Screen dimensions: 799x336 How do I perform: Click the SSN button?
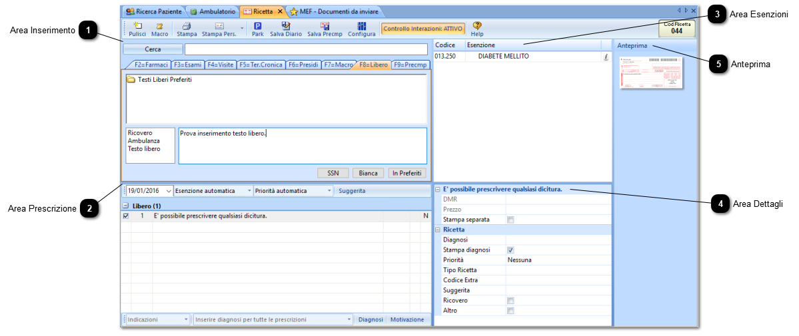[x=333, y=173]
